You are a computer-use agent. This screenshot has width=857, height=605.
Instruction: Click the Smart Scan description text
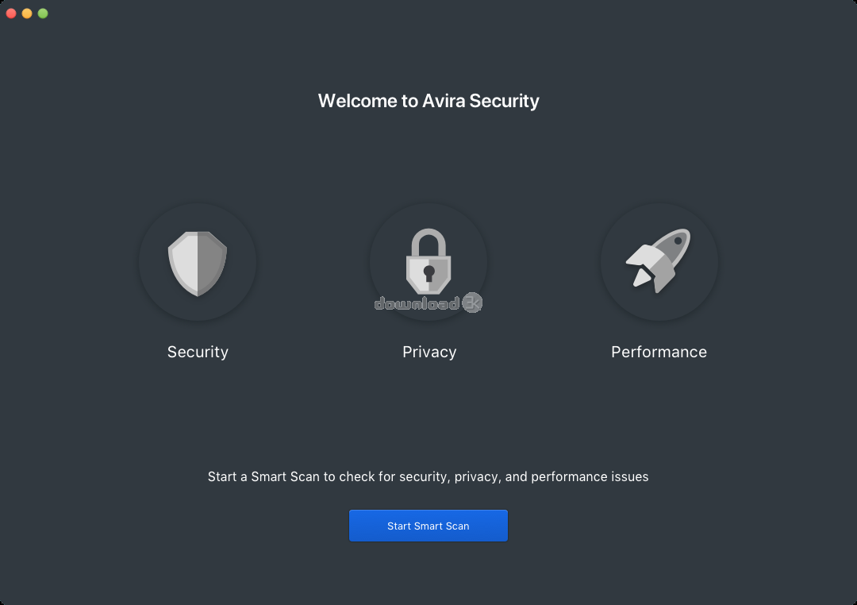click(428, 476)
